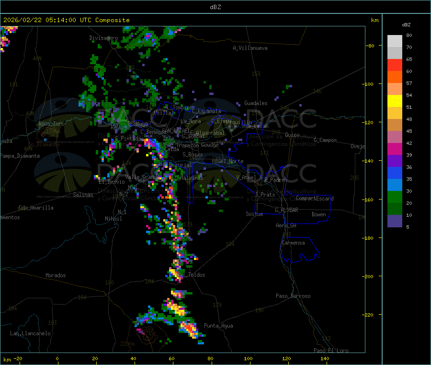431x365 pixels.
Task: Click the -80 km vertical axis tick label
Action: coord(370,46)
